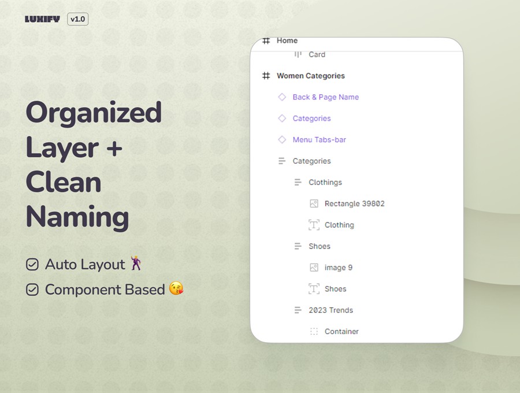Click the image icon next to image 9
The image size is (520, 393).
pos(314,268)
